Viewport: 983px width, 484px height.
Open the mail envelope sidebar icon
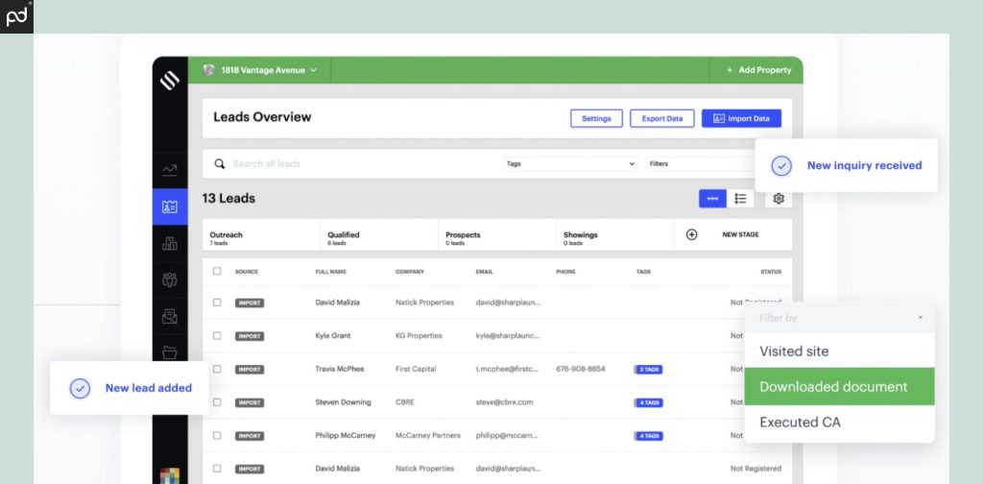(x=170, y=316)
